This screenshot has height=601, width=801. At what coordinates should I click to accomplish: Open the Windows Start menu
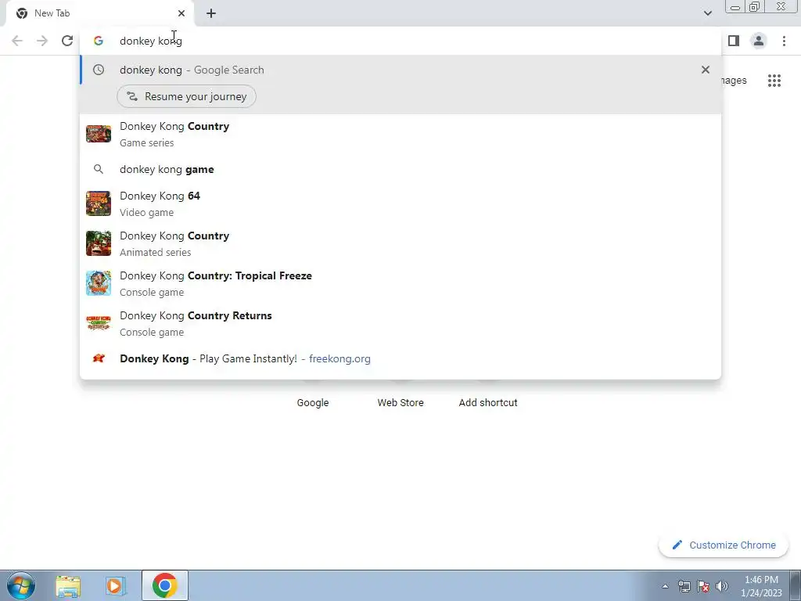[21, 585]
